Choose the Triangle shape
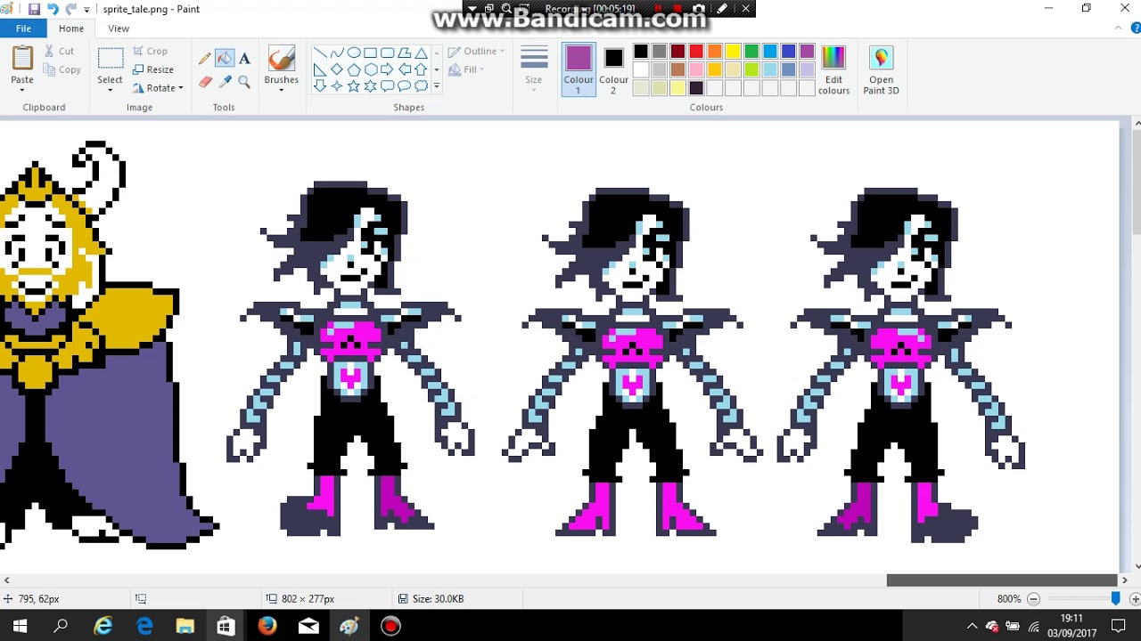The width and height of the screenshot is (1141, 641). [x=422, y=53]
